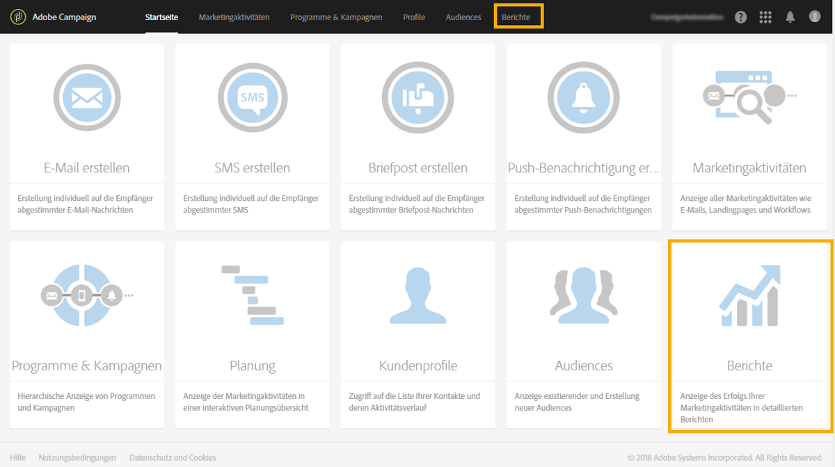The image size is (835, 467).
Task: Open the notifications bell icon
Action: [x=790, y=17]
